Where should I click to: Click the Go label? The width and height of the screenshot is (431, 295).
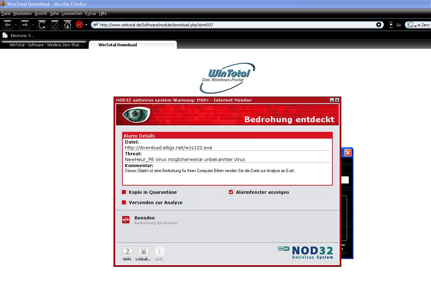(x=399, y=25)
